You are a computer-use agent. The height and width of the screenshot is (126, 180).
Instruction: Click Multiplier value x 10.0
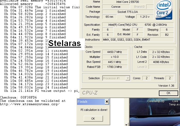pos(115,57)
